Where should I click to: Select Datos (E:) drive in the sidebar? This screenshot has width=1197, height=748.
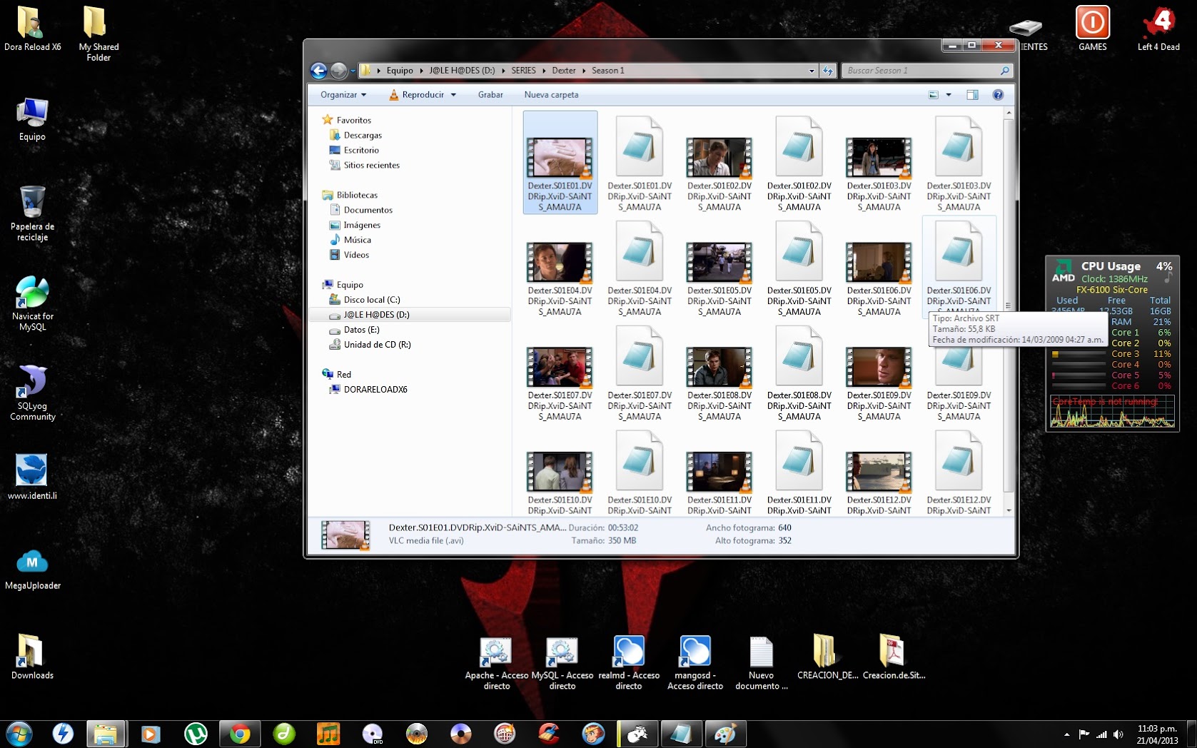362,330
